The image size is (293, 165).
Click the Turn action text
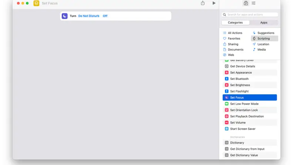(x=73, y=16)
